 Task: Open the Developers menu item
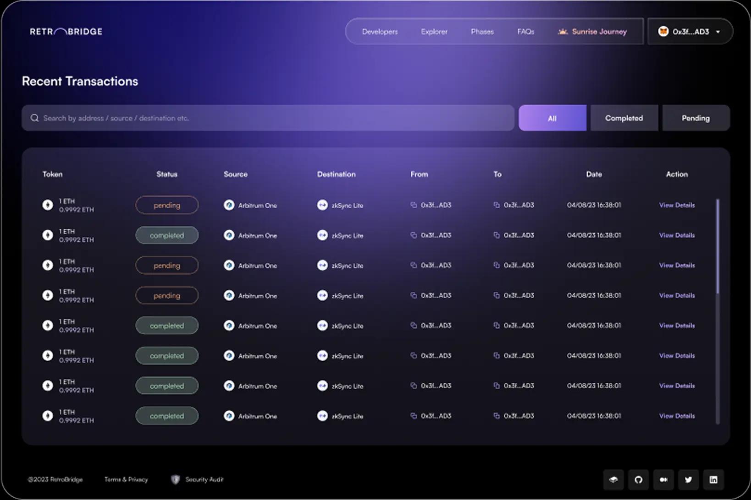pyautogui.click(x=380, y=32)
